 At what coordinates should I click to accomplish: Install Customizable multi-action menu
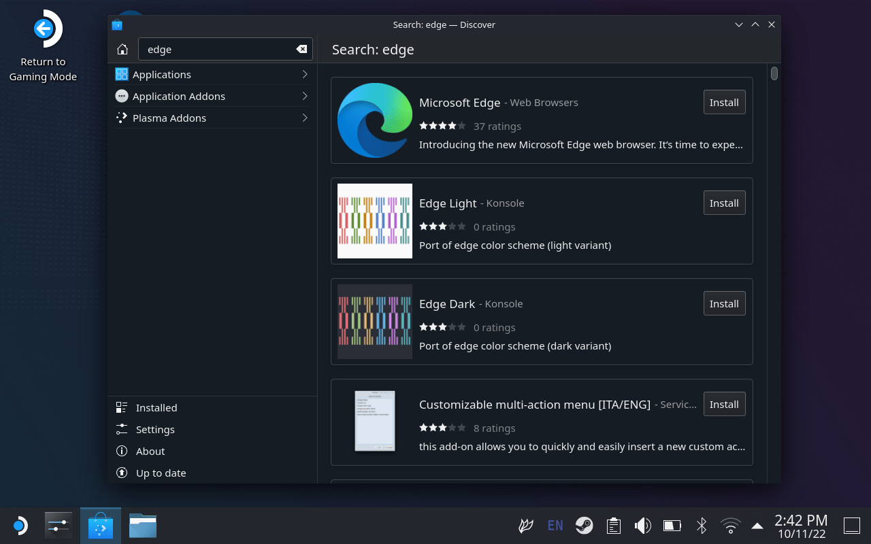coord(724,404)
